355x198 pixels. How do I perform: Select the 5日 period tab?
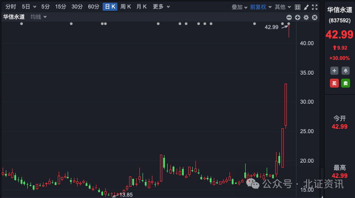click(x=26, y=7)
